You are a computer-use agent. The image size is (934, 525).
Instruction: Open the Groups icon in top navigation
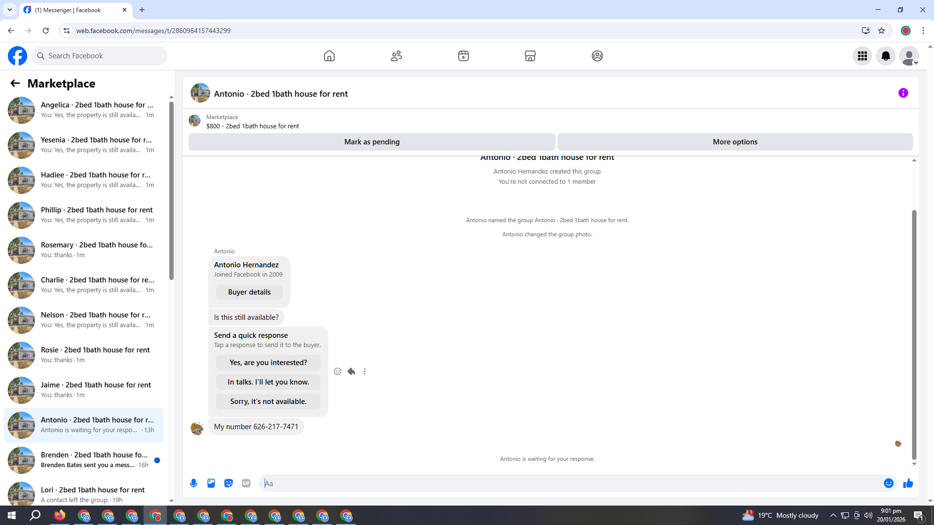[597, 56]
